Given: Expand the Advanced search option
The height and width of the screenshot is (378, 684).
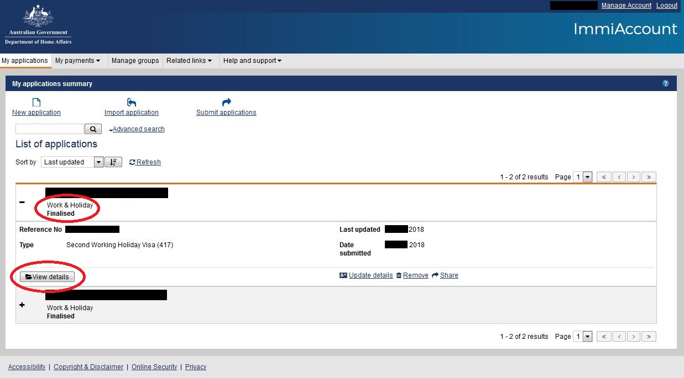Looking at the screenshot, I should tap(137, 129).
